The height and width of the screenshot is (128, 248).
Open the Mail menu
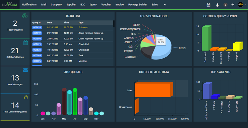(x=44, y=5)
